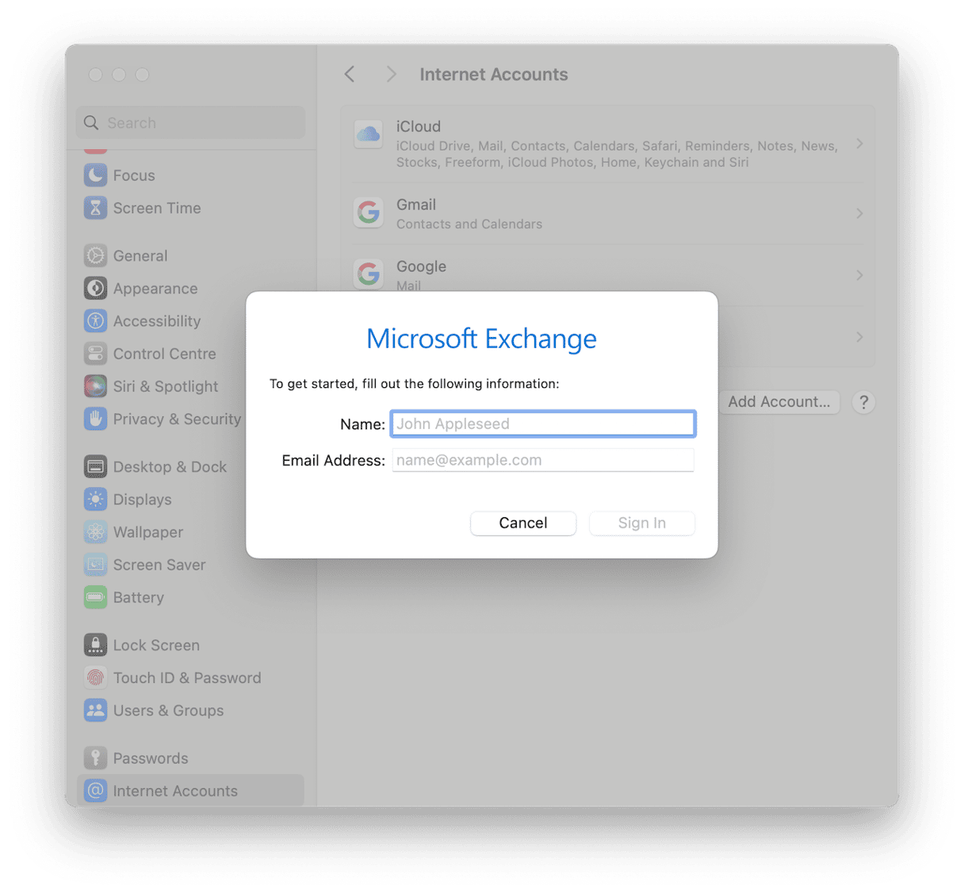
Task: Open the Gmail account row
Action: pos(608,213)
